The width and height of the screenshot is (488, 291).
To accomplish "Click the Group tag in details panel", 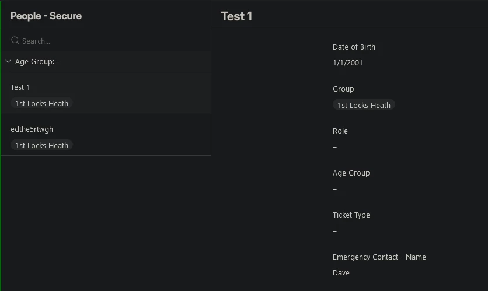I will pyautogui.click(x=364, y=105).
